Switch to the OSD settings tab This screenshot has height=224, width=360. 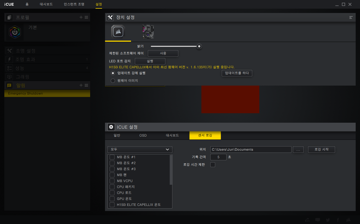click(143, 135)
